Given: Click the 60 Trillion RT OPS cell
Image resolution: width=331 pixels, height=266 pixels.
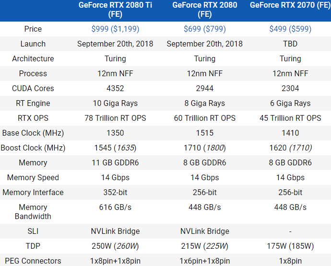Looking at the screenshot, I should (x=204, y=118).
